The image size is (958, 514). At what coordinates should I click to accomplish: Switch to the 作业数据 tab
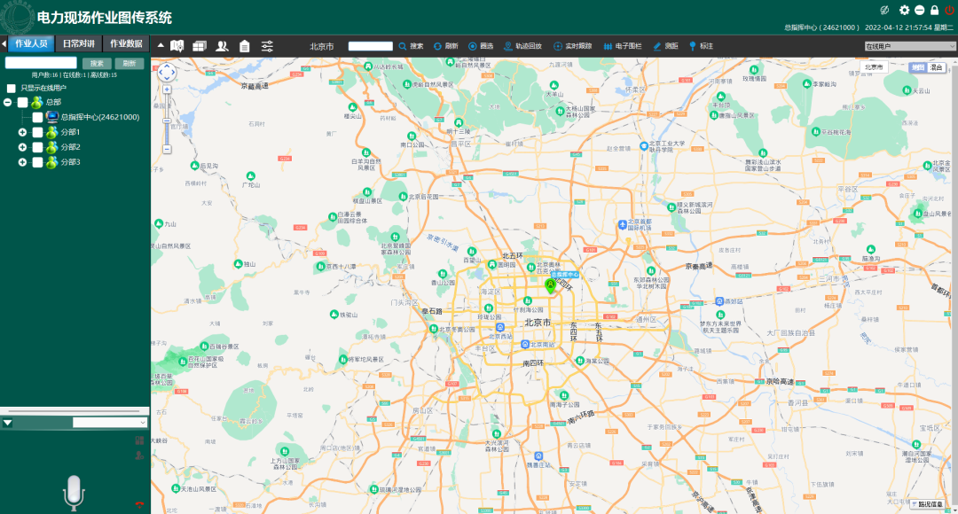click(x=126, y=43)
